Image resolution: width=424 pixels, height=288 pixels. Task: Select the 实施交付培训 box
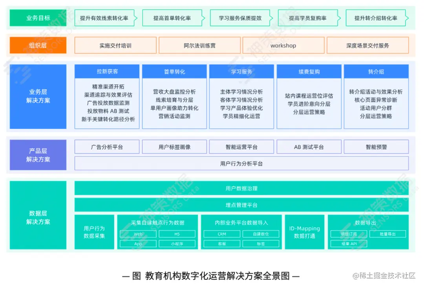click(115, 45)
